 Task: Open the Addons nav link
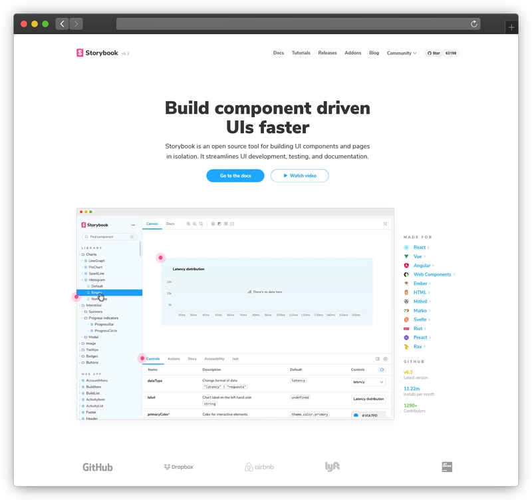click(353, 53)
